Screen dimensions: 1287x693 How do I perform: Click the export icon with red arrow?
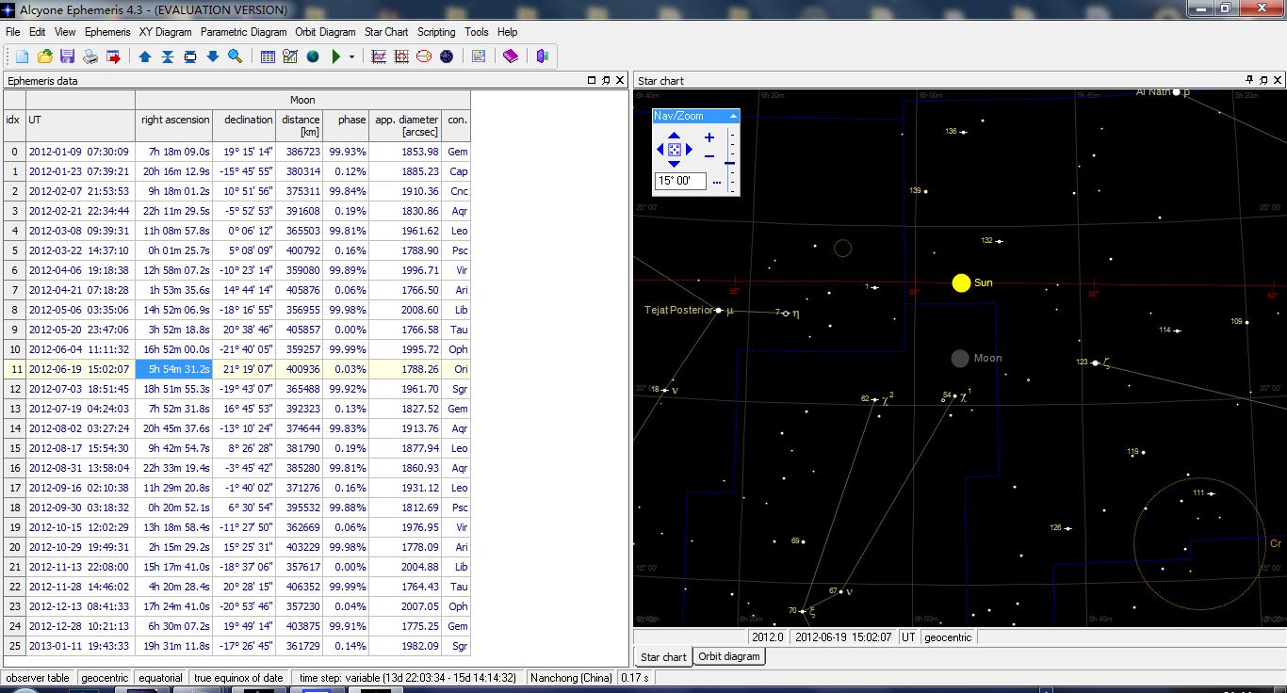[113, 56]
